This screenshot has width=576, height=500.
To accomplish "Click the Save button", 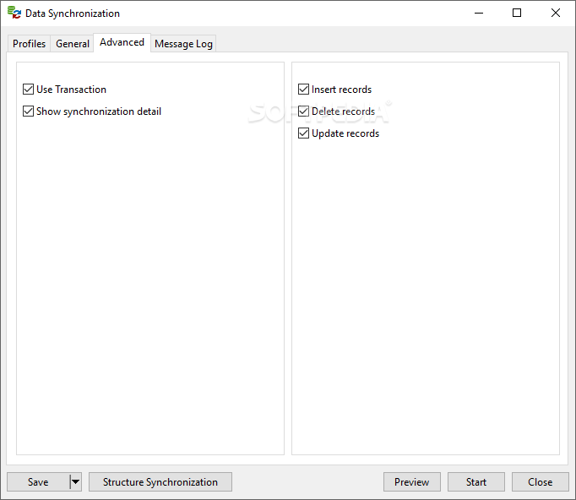I will tap(38, 482).
